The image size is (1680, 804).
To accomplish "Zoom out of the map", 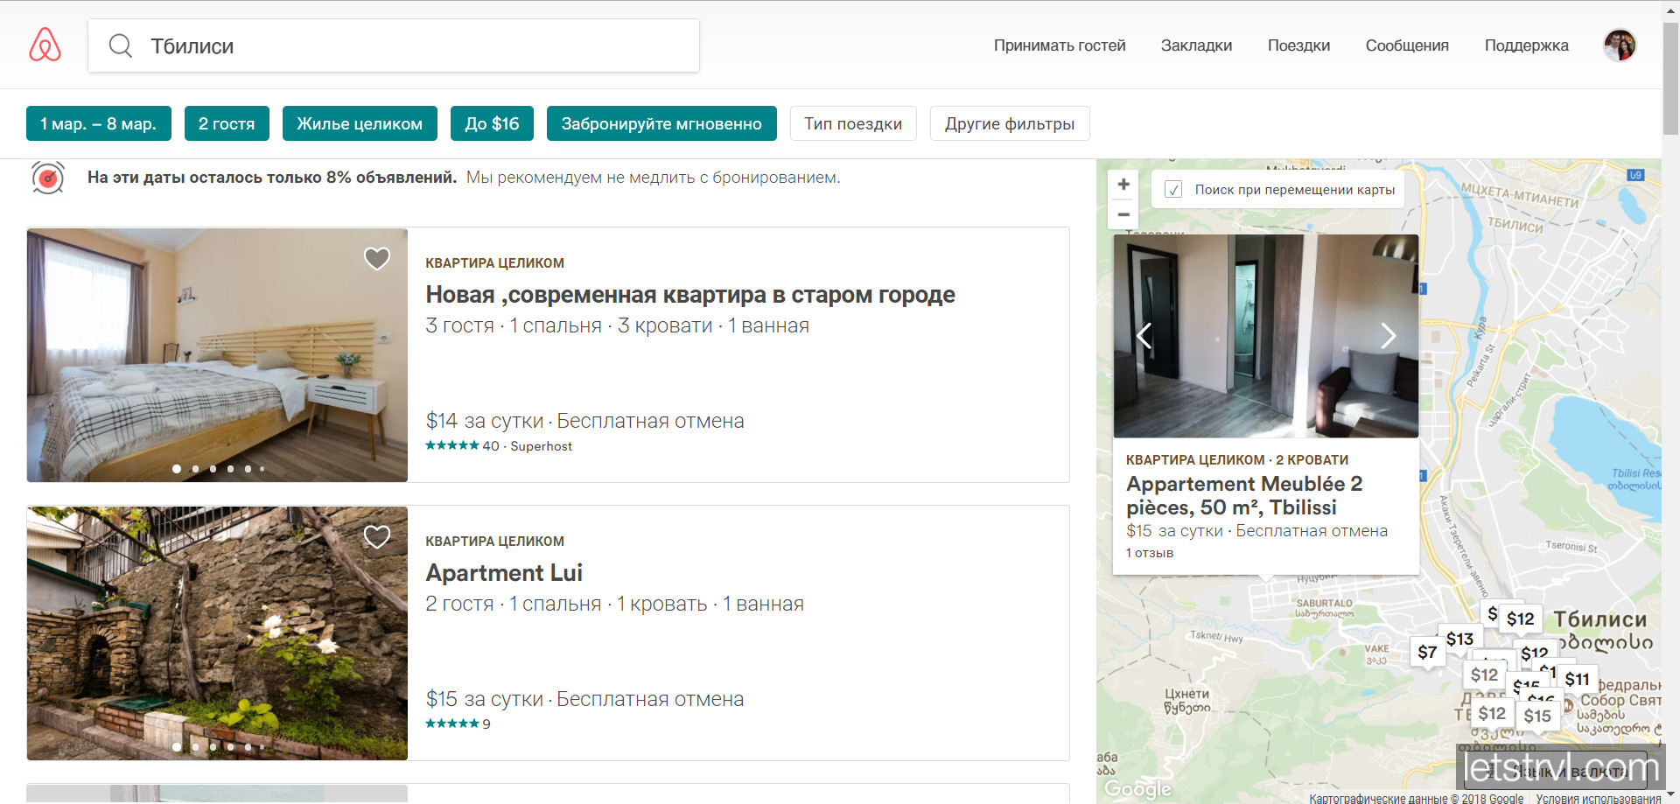I will click(1123, 214).
